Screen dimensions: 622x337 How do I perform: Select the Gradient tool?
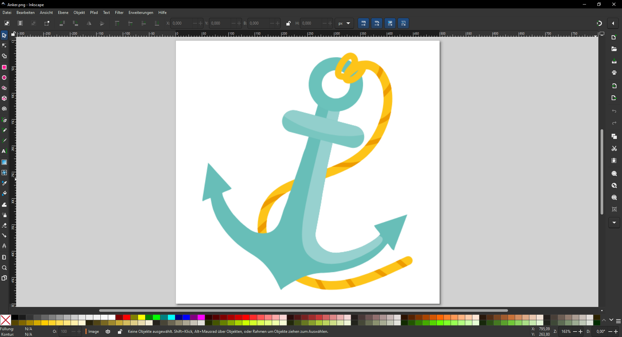[4, 162]
